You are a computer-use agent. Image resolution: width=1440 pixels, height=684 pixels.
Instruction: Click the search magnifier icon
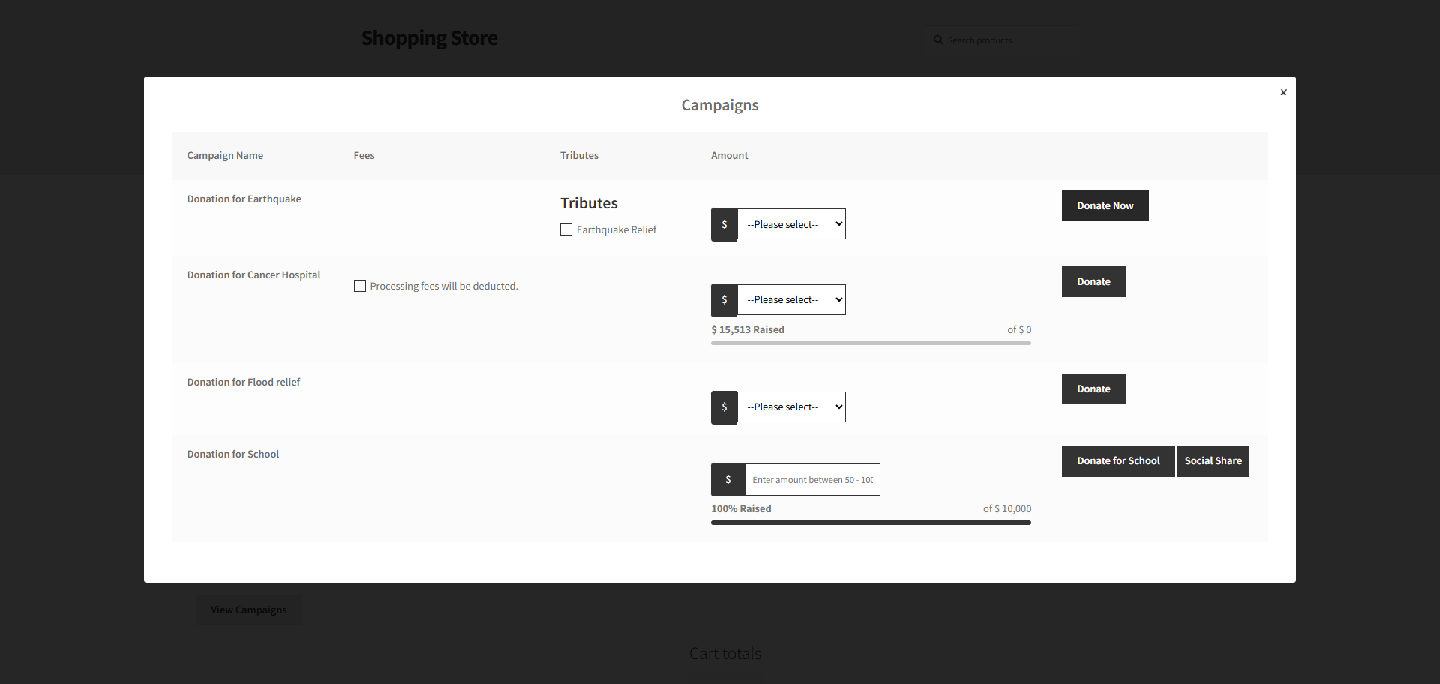pos(937,40)
